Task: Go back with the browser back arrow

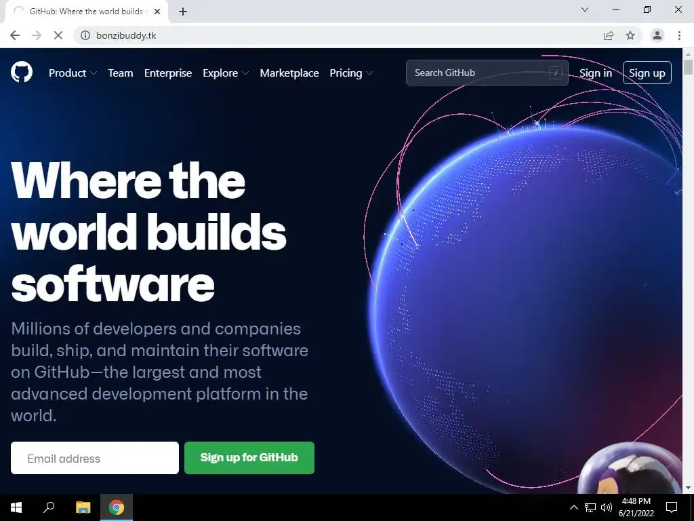Action: [x=15, y=35]
